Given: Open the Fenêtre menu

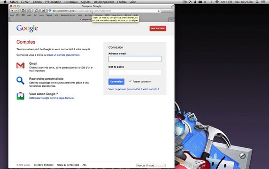Looking at the screenshot, I should point(122,2).
